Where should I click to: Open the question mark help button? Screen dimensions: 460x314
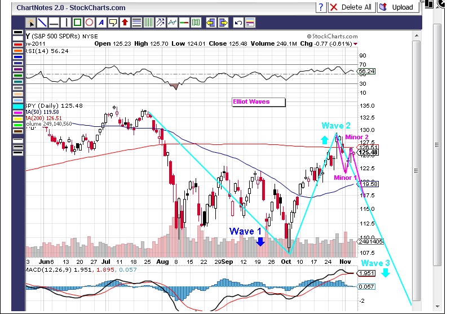[321, 7]
